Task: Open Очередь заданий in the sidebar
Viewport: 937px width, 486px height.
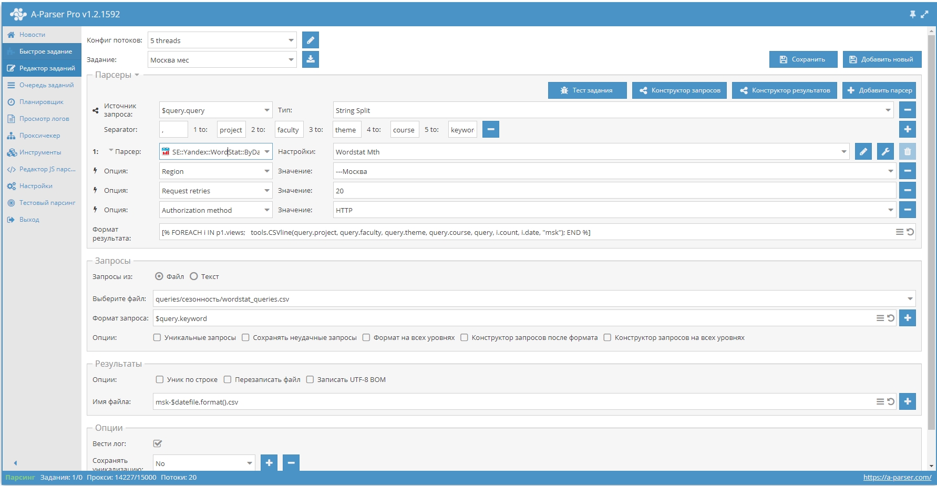Action: 46,85
